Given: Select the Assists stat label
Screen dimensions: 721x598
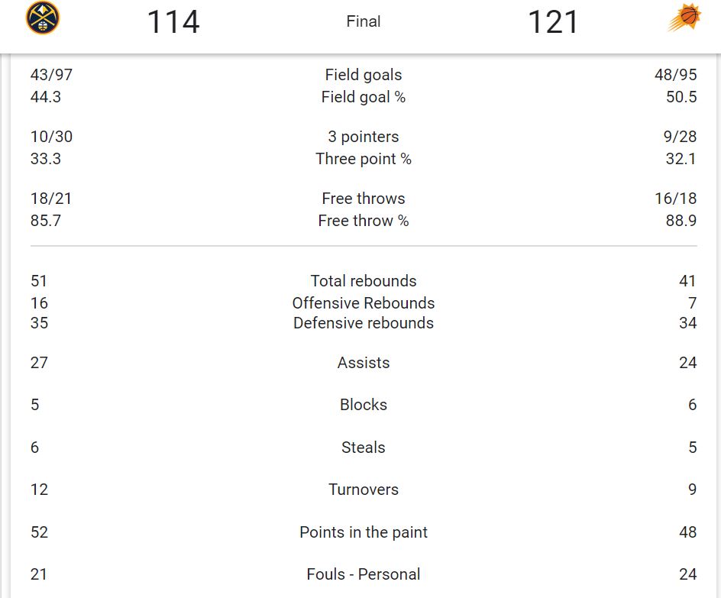Looking at the screenshot, I should coord(364,363).
